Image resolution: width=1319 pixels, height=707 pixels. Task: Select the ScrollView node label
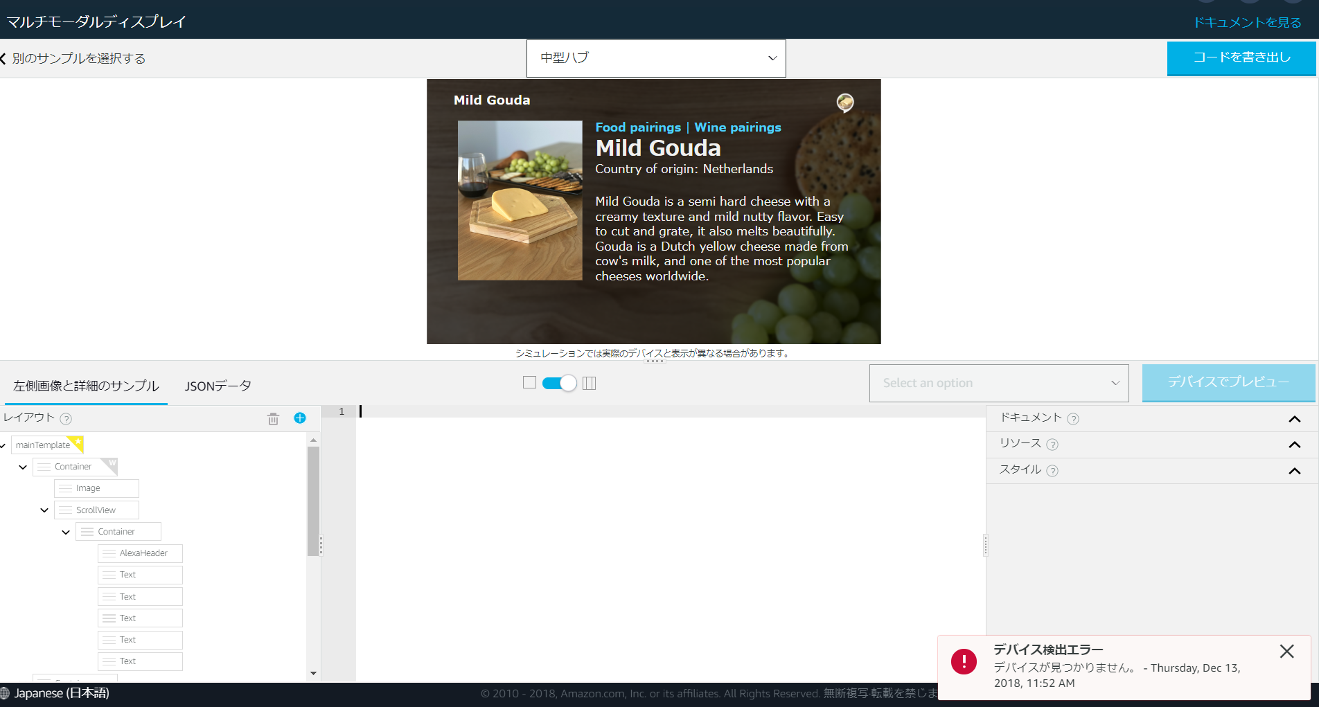[x=96, y=510]
